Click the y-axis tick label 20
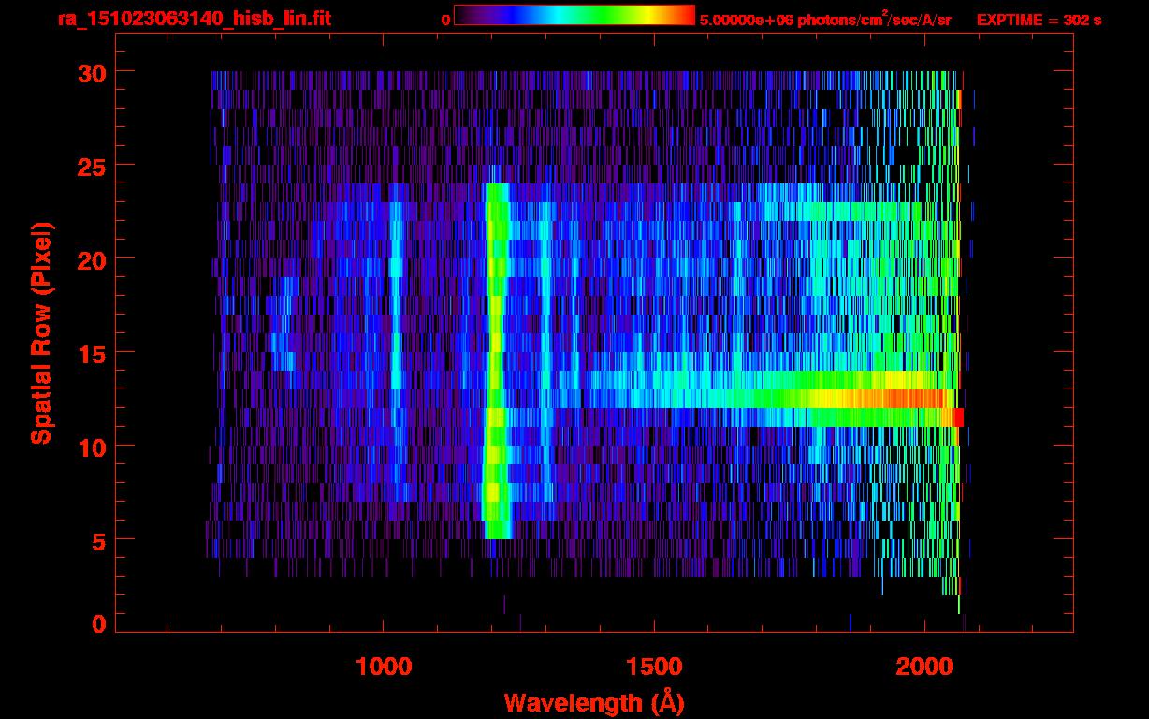 click(90, 259)
